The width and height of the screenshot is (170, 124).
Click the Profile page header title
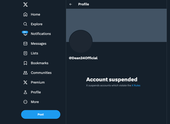coord(84,4)
